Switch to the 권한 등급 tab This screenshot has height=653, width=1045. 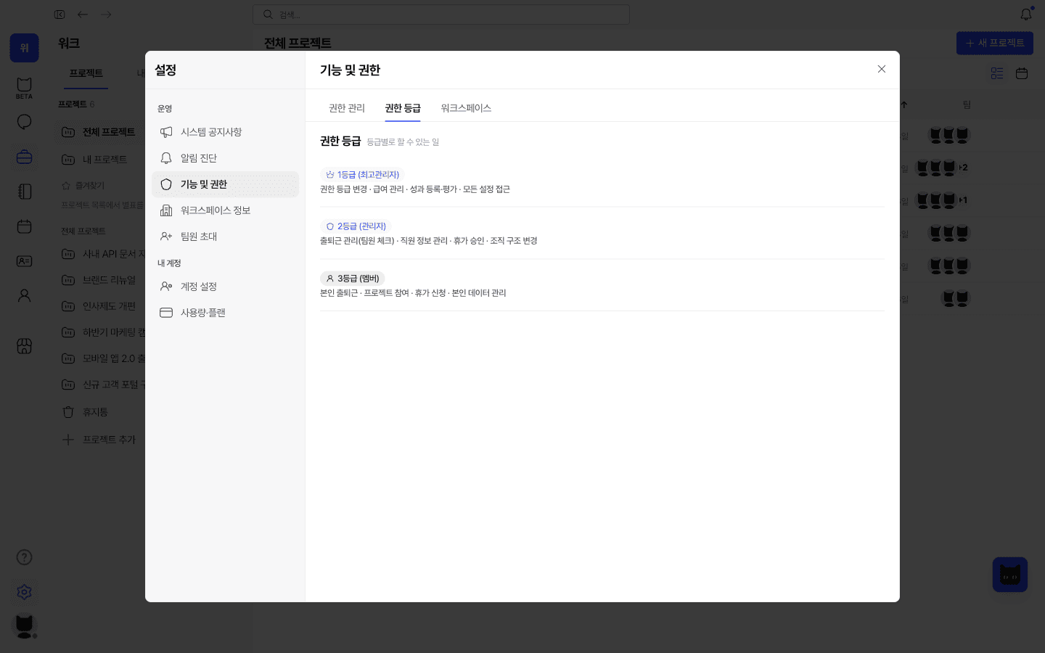point(403,108)
